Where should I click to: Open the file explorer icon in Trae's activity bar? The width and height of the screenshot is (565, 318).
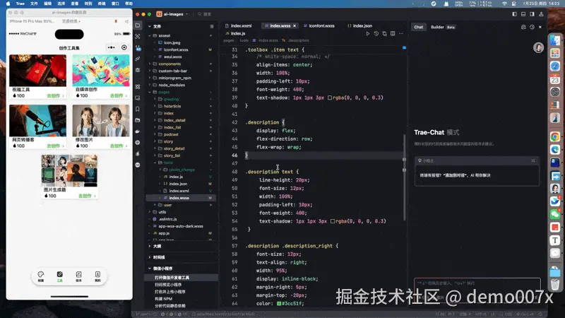138,25
